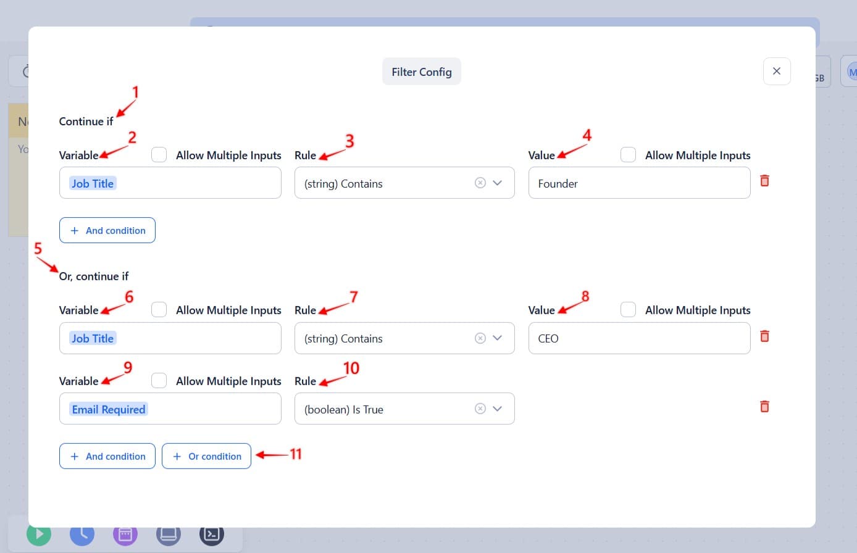Screen dimensions: 857x553
Task: Enable Allow Multiple Inputs for Founder value
Action: coord(628,155)
